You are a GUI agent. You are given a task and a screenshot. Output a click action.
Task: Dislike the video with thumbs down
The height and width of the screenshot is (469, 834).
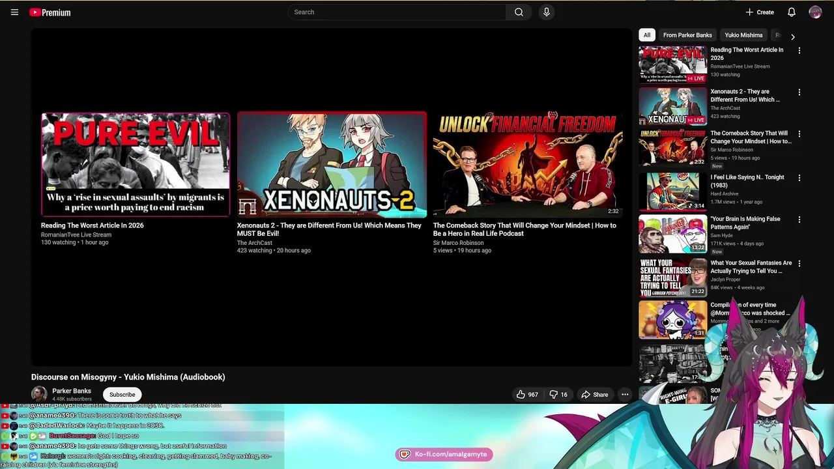558,394
